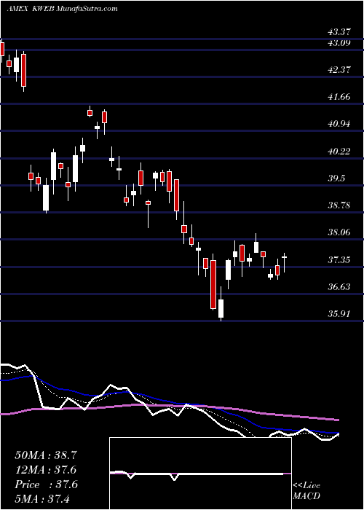364x510 pixels.
Task: Click the 38.06 price label
Action: click(339, 232)
